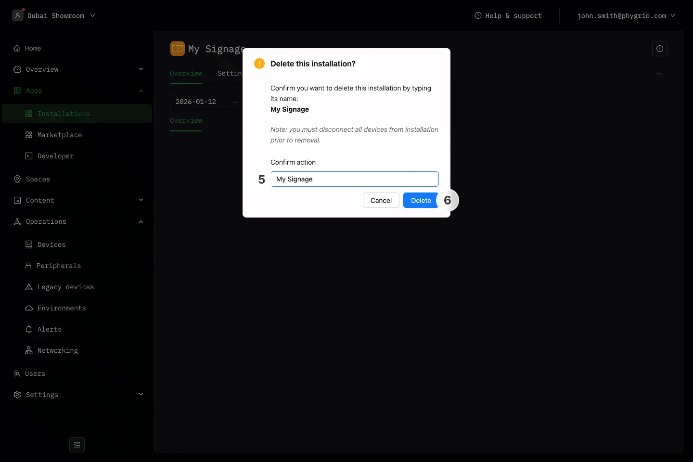Click the My Signage app icon
Screen dimensions: 693x462
(x=178, y=49)
